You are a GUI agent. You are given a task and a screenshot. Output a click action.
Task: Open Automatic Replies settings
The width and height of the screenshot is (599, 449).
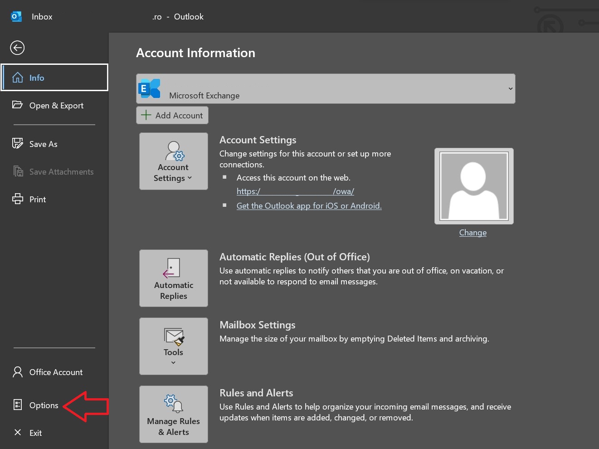click(x=173, y=278)
